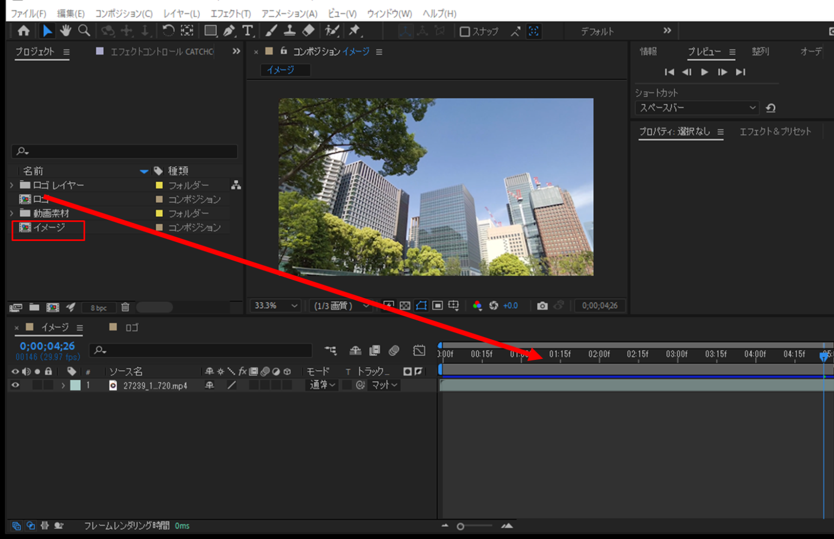The width and height of the screenshot is (834, 539).
Task: Open the 33.3% magnification dropdown
Action: point(275,306)
